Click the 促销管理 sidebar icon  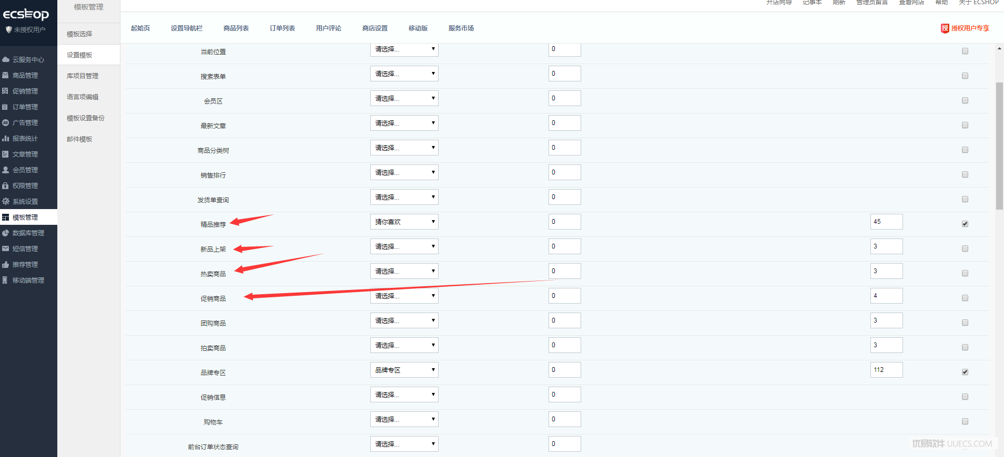(x=6, y=91)
